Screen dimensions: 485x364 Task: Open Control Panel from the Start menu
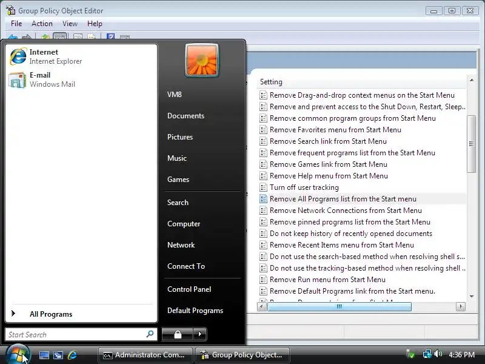pyautogui.click(x=189, y=289)
